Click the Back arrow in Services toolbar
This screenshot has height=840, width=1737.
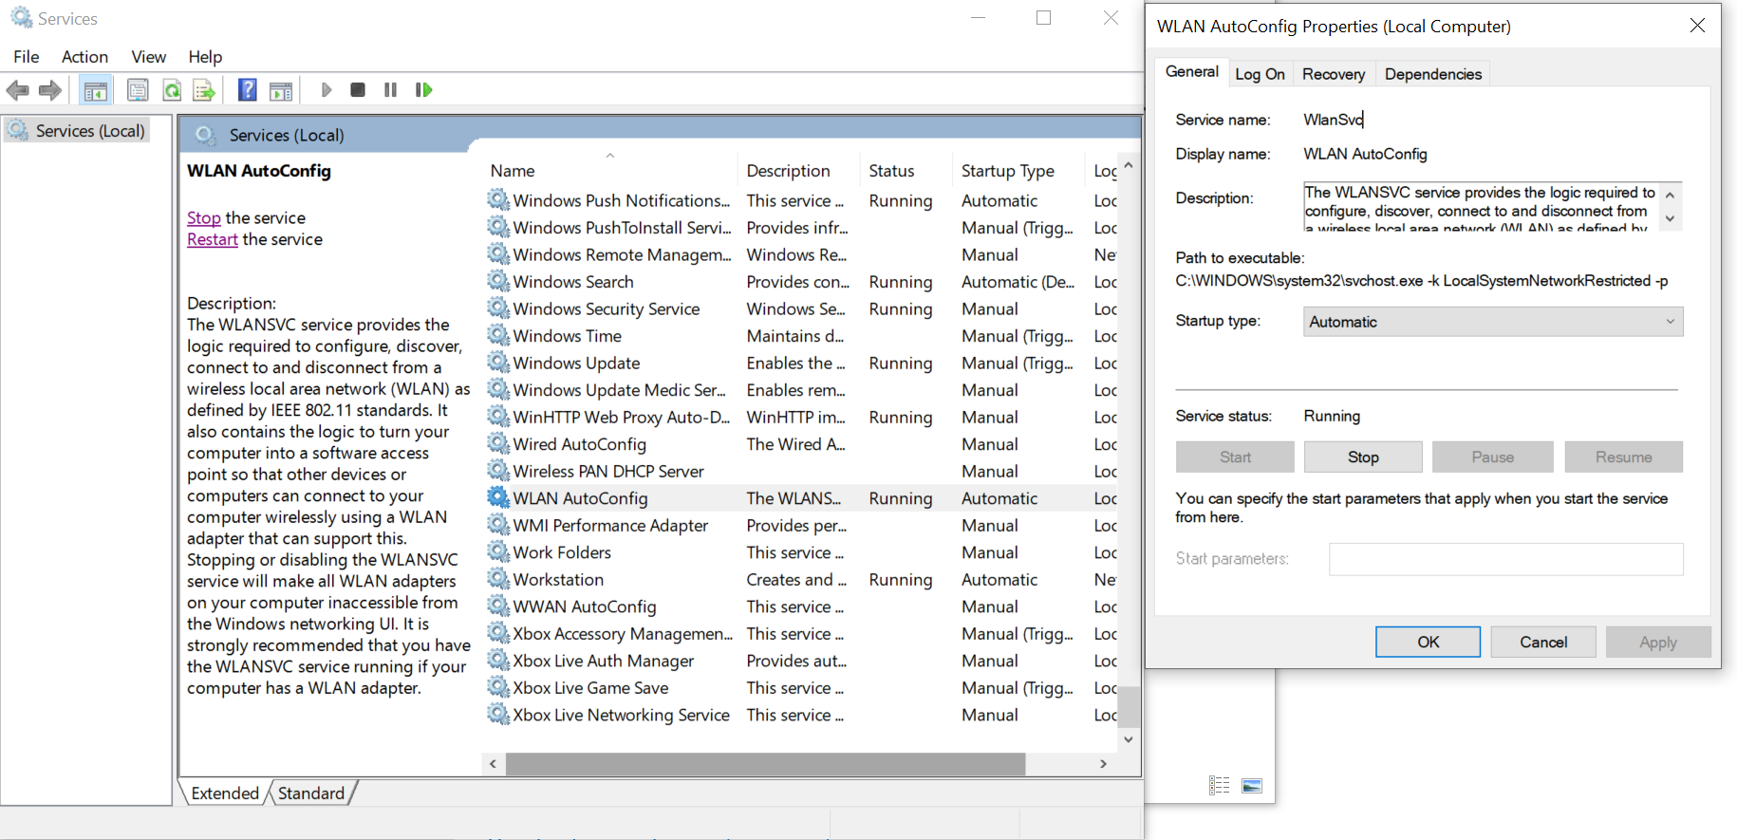[17, 90]
